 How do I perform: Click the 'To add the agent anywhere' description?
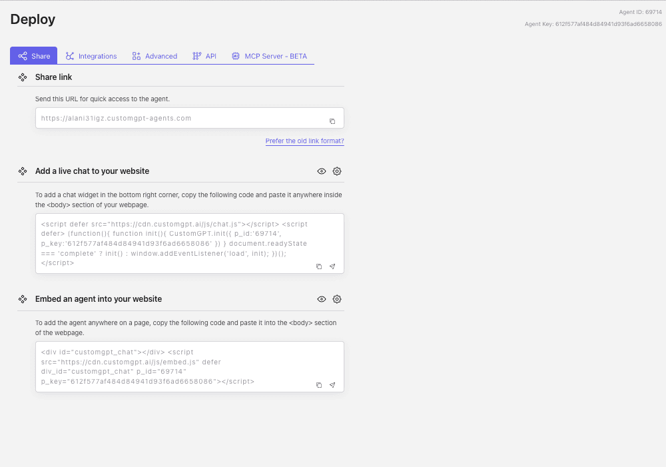(x=186, y=328)
